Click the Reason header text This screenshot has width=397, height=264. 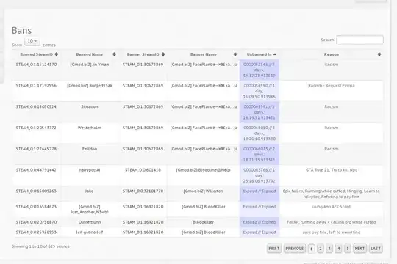332,54
